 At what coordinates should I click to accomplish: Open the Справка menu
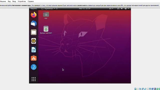pyautogui.click(x=30, y=1)
